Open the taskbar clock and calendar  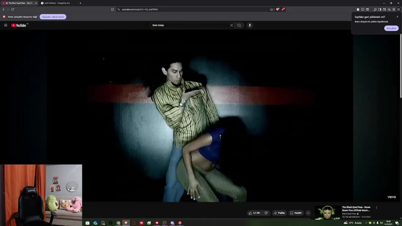[388, 223]
